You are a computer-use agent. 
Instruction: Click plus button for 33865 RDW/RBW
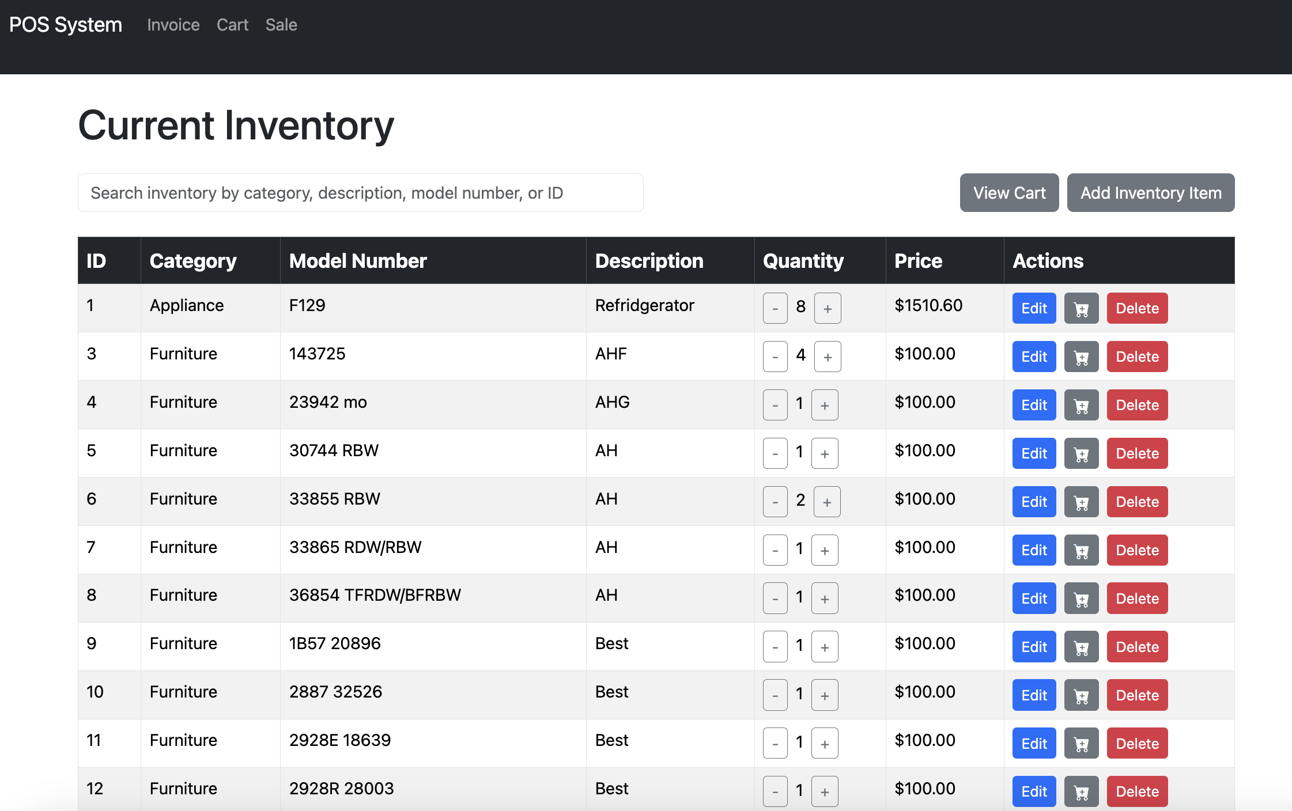point(825,550)
